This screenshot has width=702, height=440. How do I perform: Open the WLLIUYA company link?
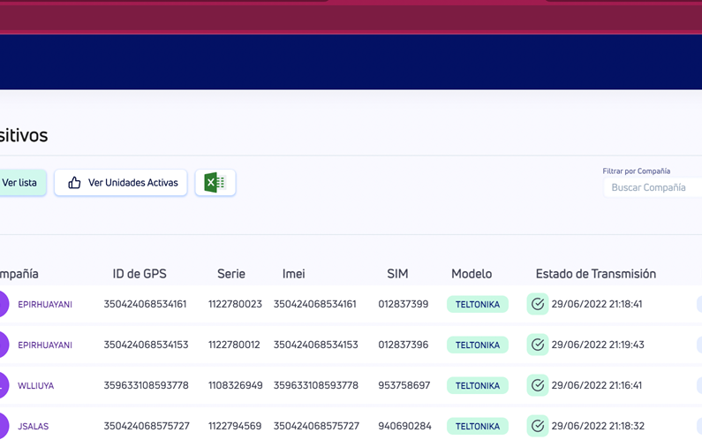(x=36, y=386)
